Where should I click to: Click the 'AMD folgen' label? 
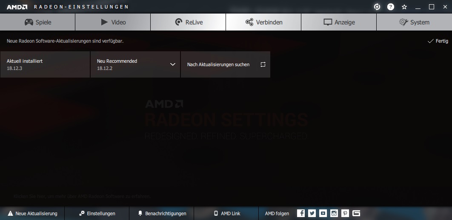click(x=277, y=213)
